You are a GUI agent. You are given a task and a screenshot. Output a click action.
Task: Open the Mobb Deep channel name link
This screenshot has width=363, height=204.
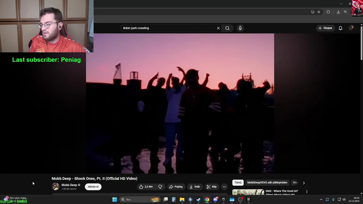click(x=69, y=185)
